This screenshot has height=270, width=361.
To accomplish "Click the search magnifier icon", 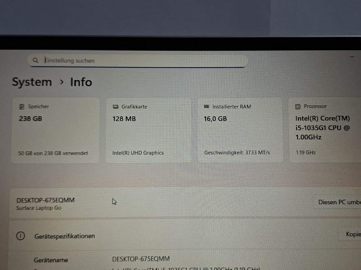I will click(35, 60).
